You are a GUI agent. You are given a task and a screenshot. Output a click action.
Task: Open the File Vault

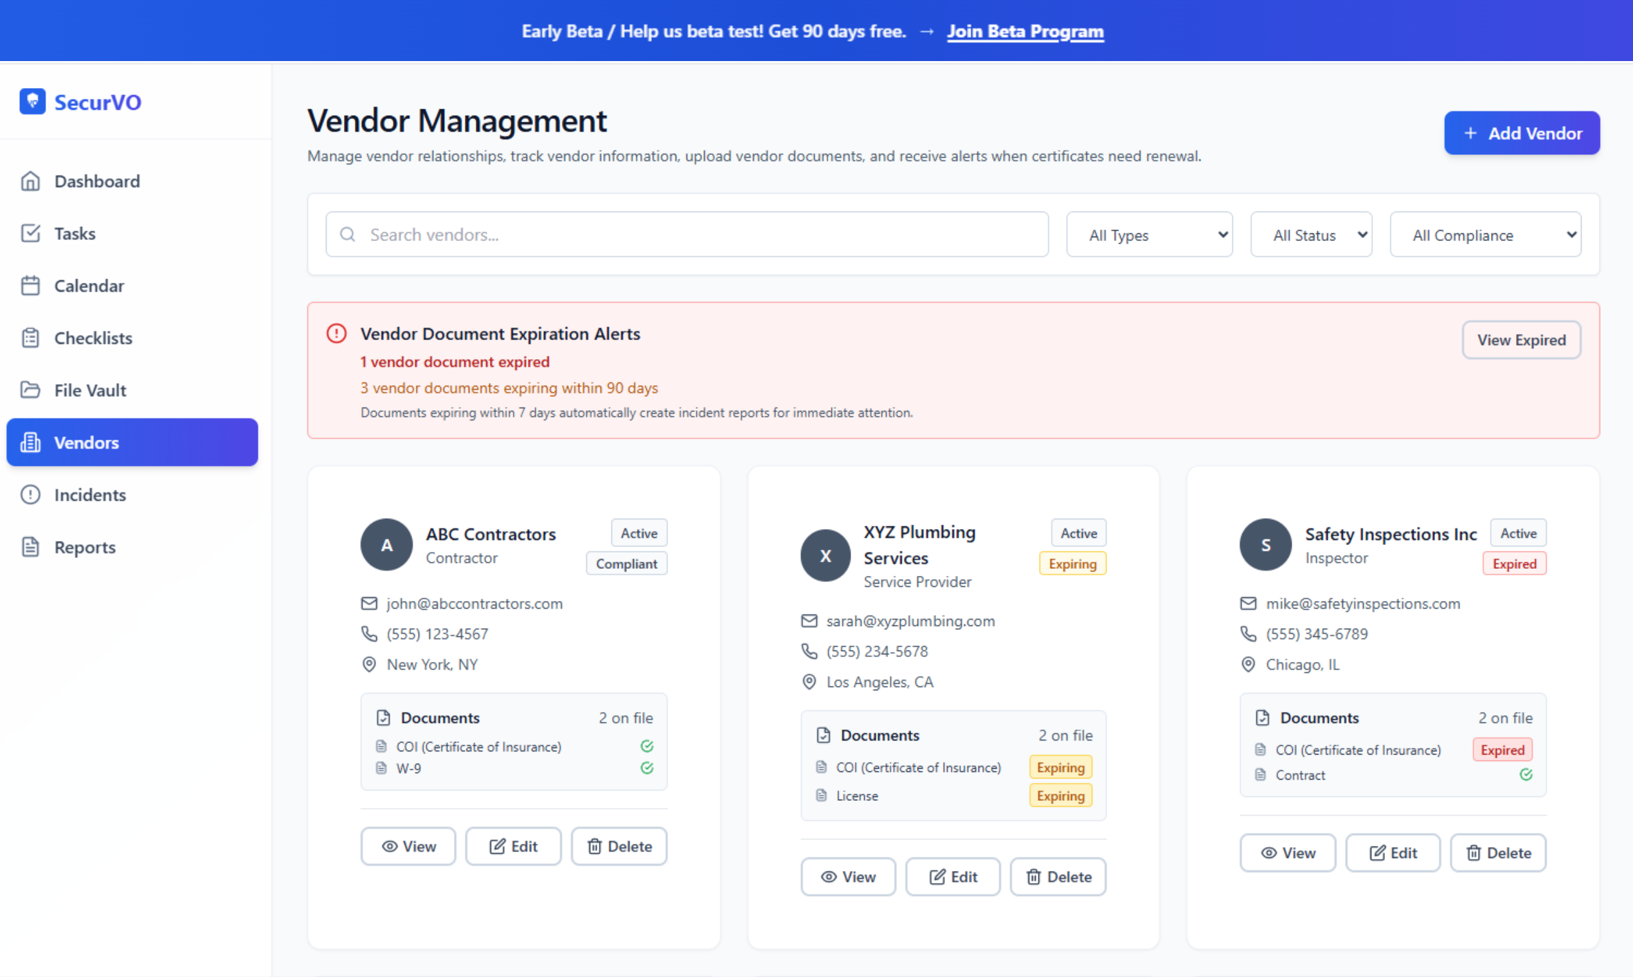pos(90,390)
